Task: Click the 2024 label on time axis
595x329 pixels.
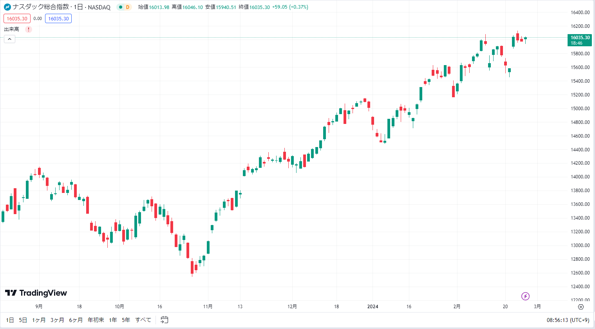Action: click(x=373, y=307)
